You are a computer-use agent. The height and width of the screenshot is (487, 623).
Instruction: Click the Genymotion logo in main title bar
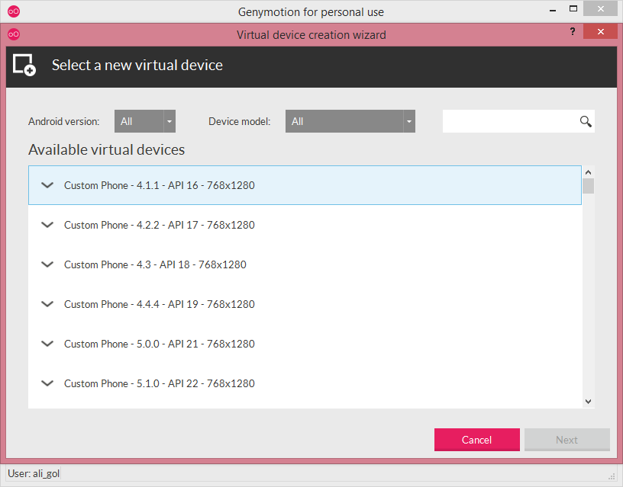tap(14, 11)
